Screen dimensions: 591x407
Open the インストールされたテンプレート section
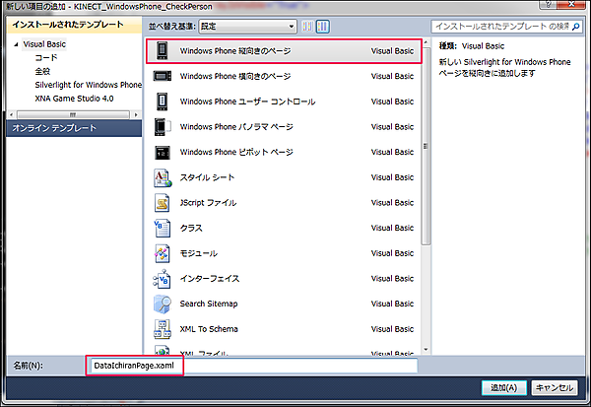click(74, 25)
